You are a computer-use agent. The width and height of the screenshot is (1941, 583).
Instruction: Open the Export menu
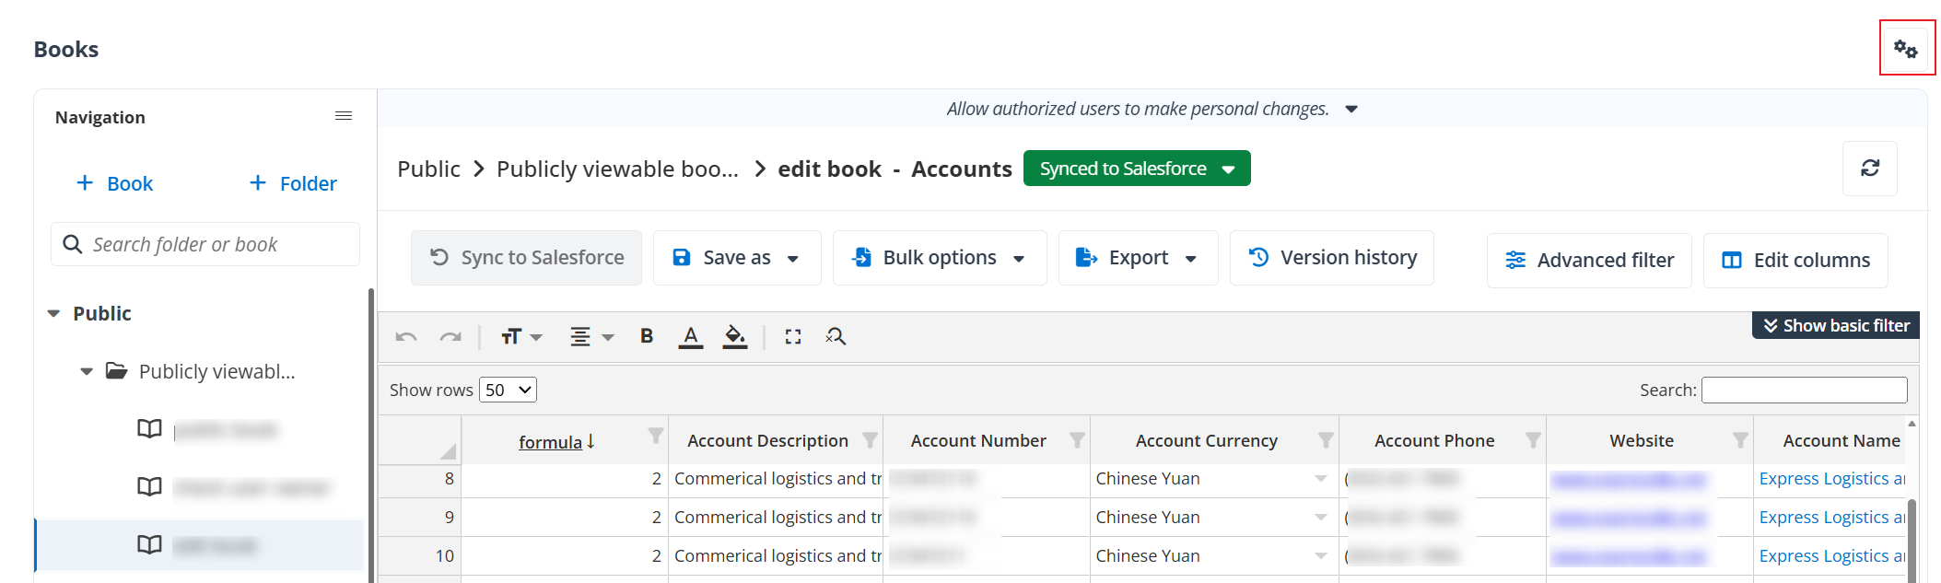coord(1138,258)
